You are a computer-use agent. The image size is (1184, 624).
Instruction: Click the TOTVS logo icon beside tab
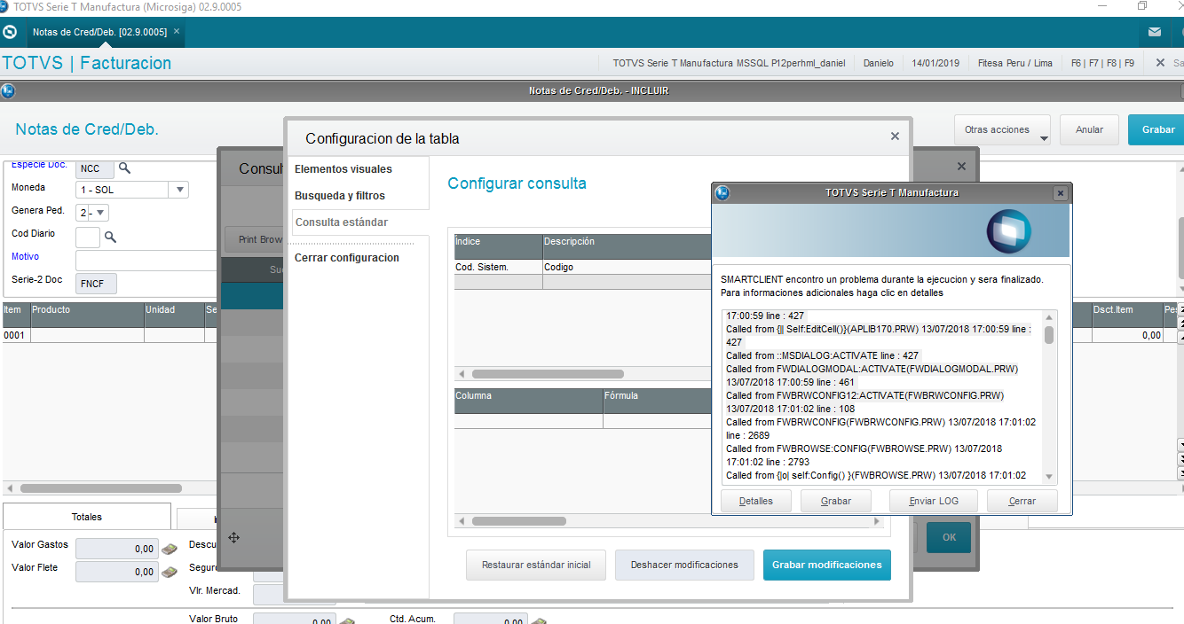(11, 32)
